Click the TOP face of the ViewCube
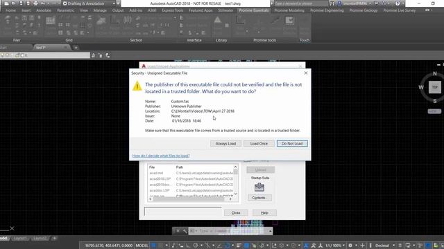Viewport: 444px width, 249px height. (x=435, y=87)
